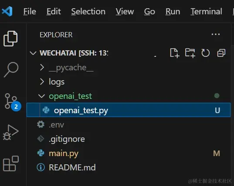Click the VS Code logo icon
Viewport: 234px width, 186px height.
pyautogui.click(x=7, y=11)
